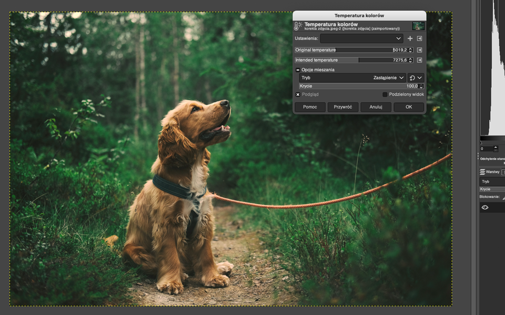Click the Przywróć reset button
Screen dimensions: 505x315
point(343,107)
